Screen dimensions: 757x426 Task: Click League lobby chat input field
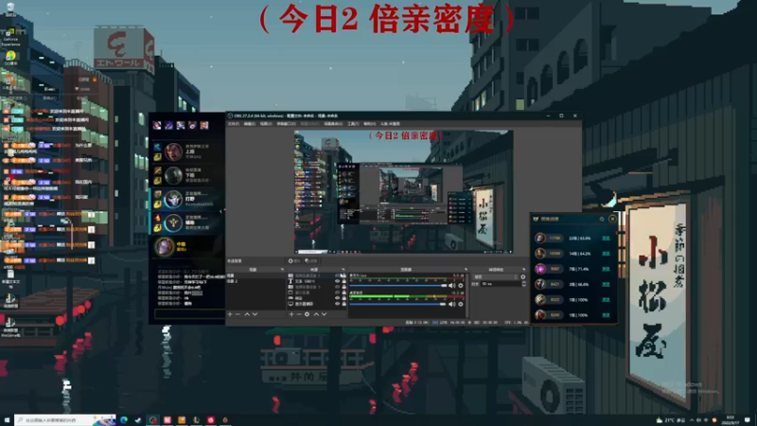tap(190, 314)
